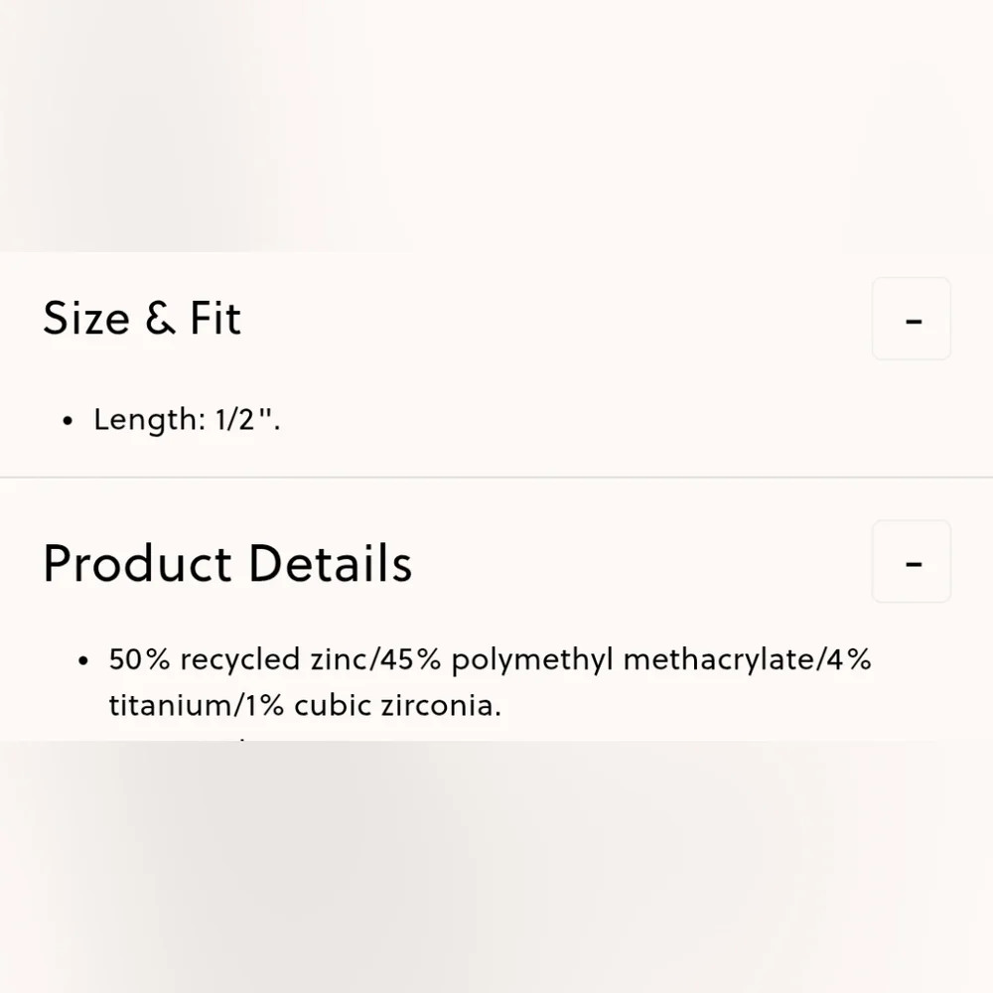Click the bullet point before Length
Image resolution: width=993 pixels, height=993 pixels.
click(68, 421)
